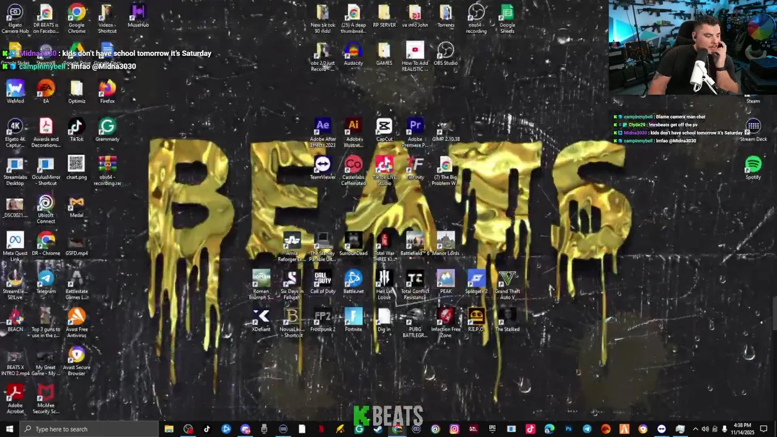
Task: Launch Splitgate 2 shortcut
Action: tap(477, 282)
